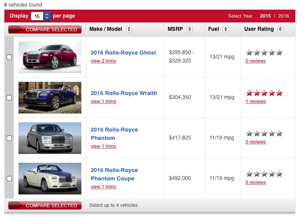The width and height of the screenshot is (301, 216).
Task: Click the silver Phantom car thumbnail
Action: [50, 138]
